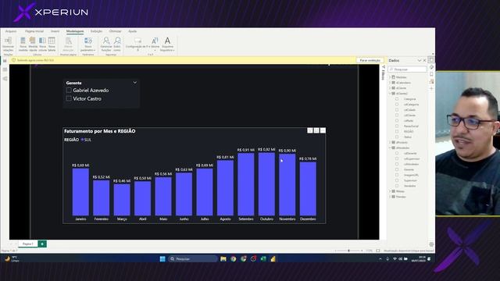Switch to Otimizar ribbon tab
Viewport: 500px width, 281px height.
coord(115,31)
